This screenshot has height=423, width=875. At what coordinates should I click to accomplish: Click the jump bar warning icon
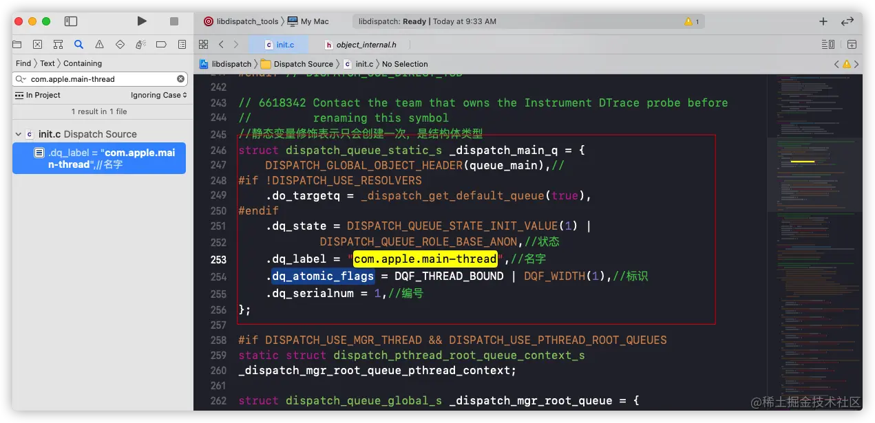[x=847, y=64]
